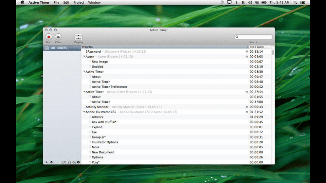Click the Time Machine menu bar icon
The image size is (326, 183).
click(250, 2)
